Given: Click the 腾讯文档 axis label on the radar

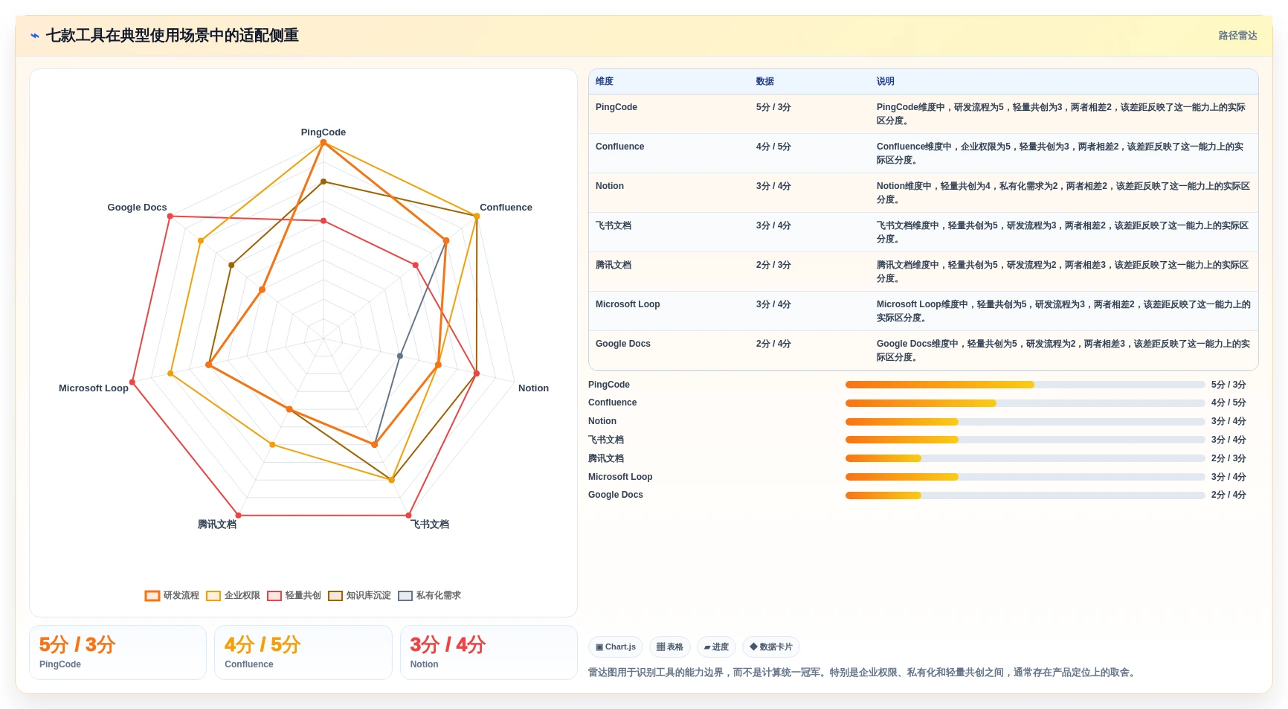Looking at the screenshot, I should click(217, 524).
